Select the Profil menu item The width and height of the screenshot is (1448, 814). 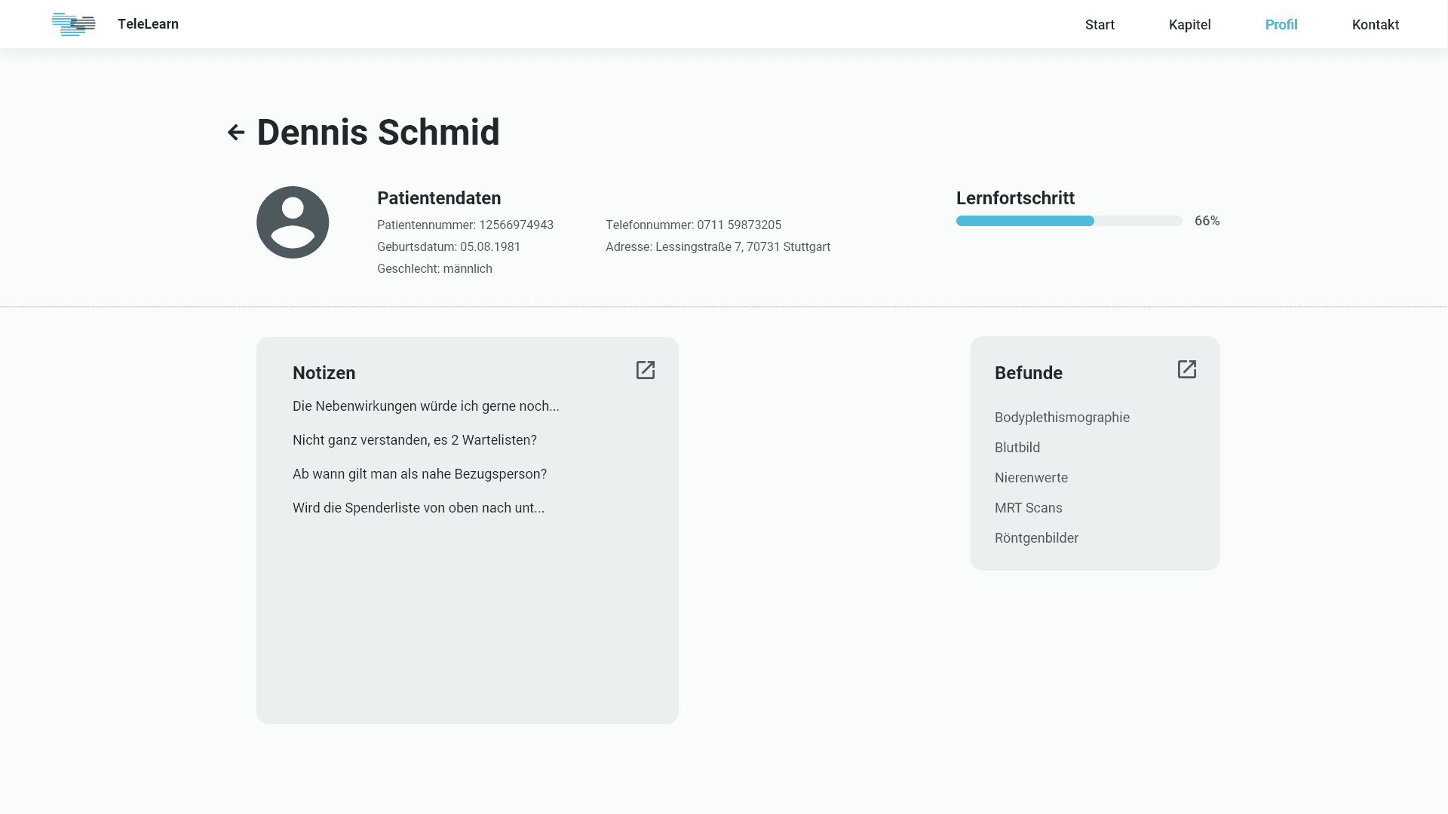(x=1281, y=25)
